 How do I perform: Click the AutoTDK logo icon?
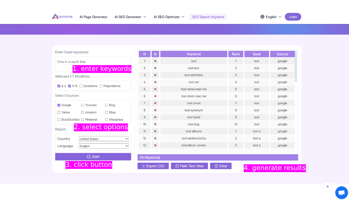[56, 17]
